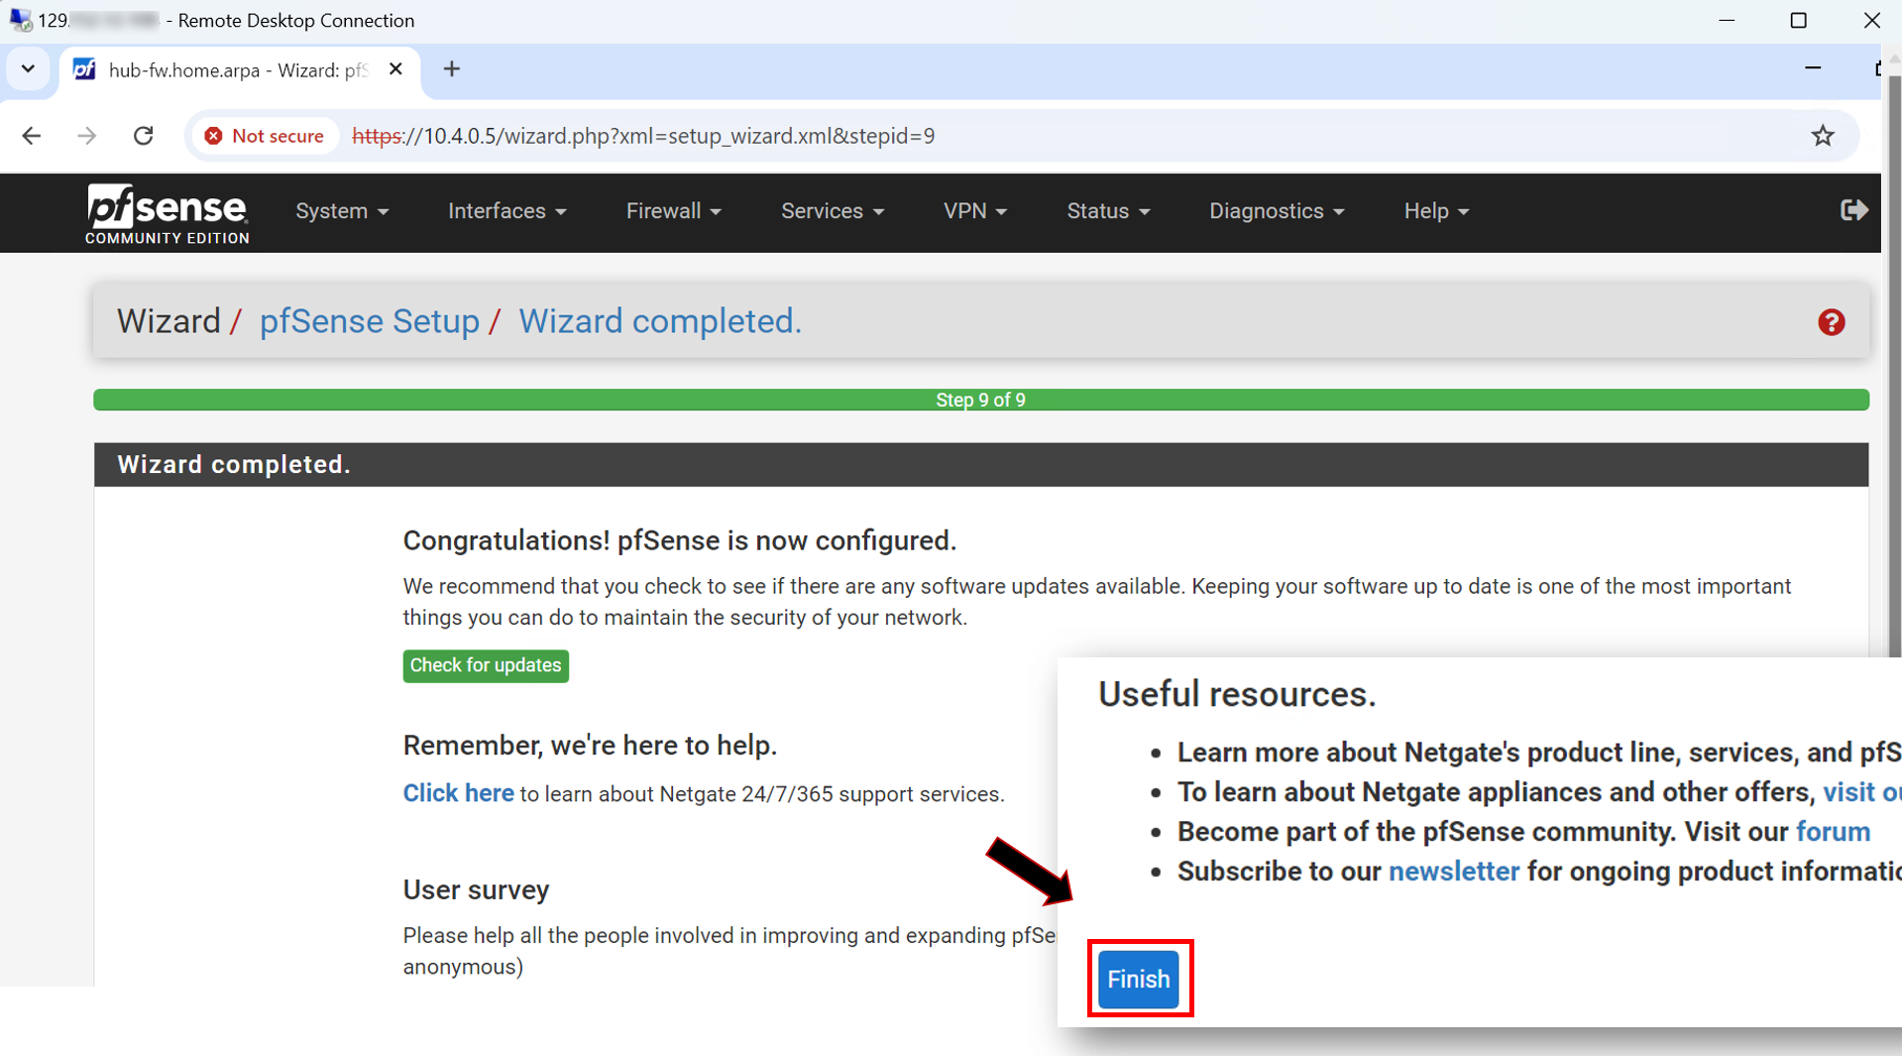Viewport: 1902px width, 1056px height.
Task: Maximize the Remote Desktop Connection window
Action: coord(1798,20)
